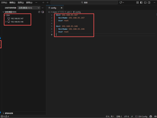Screen dimensions: 157x118
Task: Click errors and warnings count in status bar
Action: click(x=5, y=116)
